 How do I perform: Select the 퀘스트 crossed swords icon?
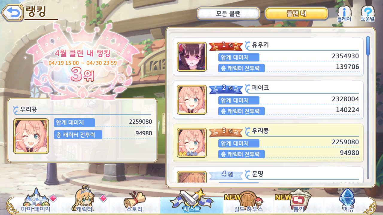[191, 201]
